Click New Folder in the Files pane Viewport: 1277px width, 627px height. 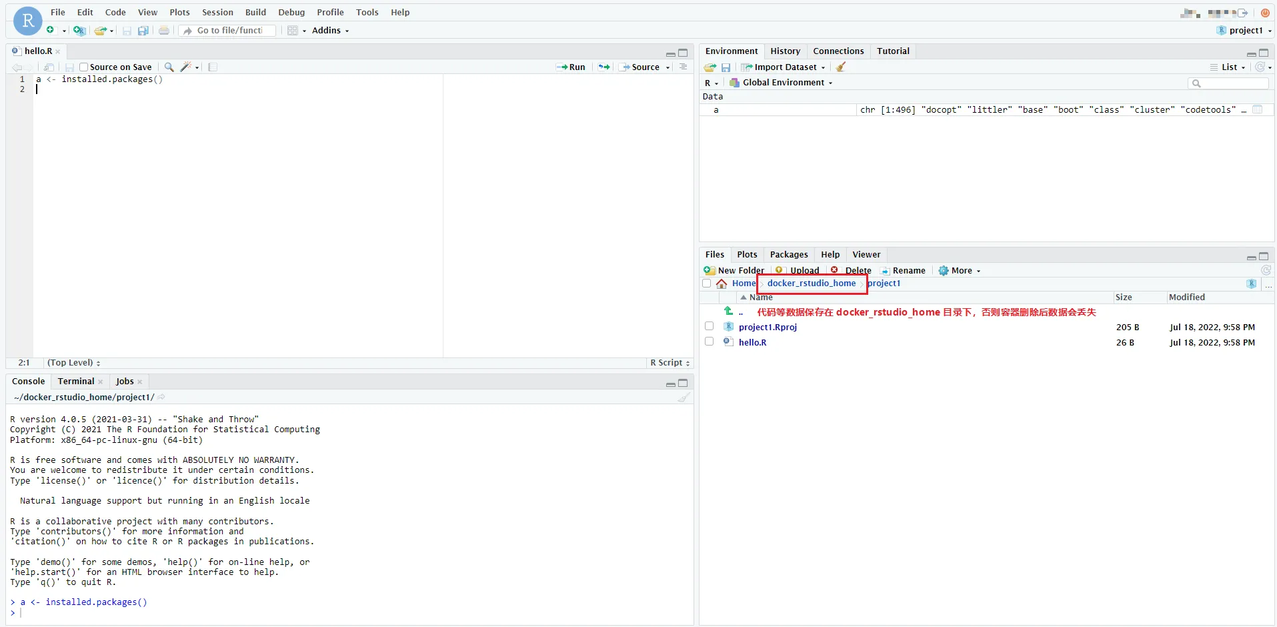[735, 270]
